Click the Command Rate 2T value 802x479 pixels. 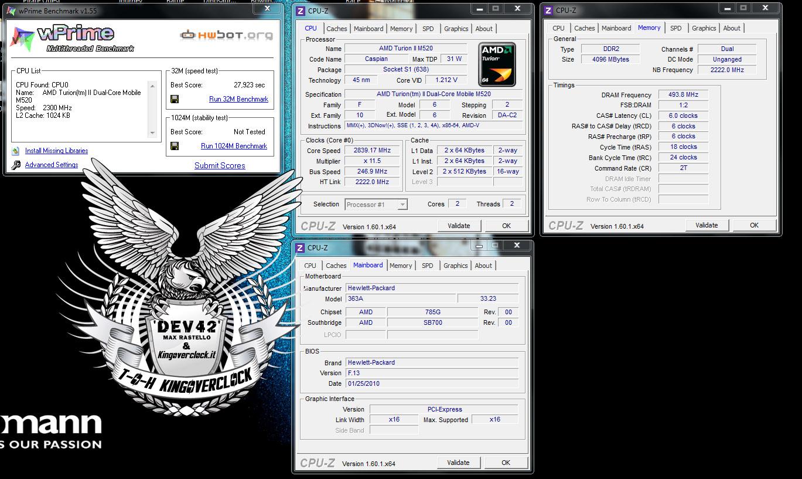coord(684,168)
